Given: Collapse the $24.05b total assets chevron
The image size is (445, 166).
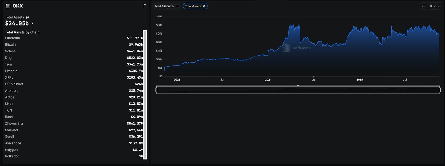Looking at the screenshot, I should 33,24.
